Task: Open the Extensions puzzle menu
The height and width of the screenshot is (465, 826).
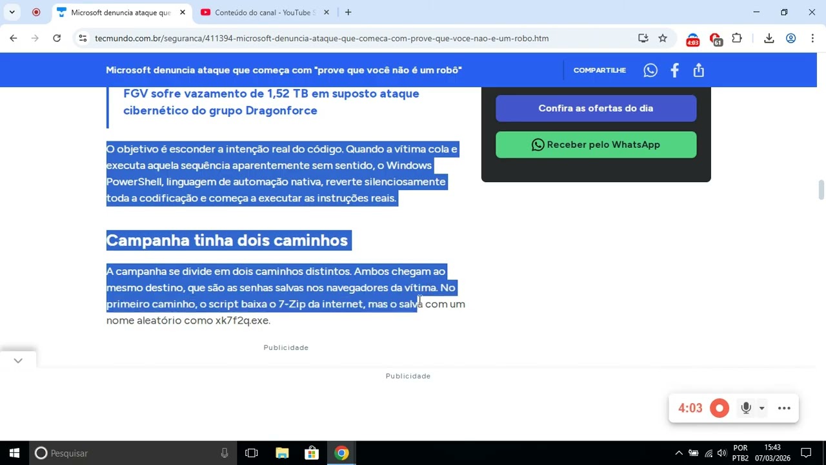Action: point(737,38)
